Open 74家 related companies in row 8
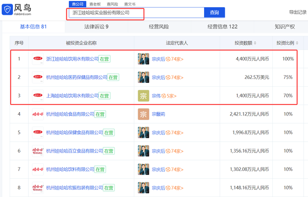The width and height of the screenshot is (308, 197). (x=175, y=188)
